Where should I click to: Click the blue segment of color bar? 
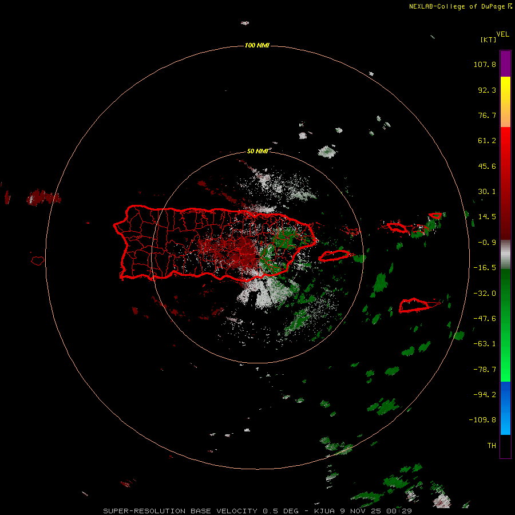pos(505,408)
